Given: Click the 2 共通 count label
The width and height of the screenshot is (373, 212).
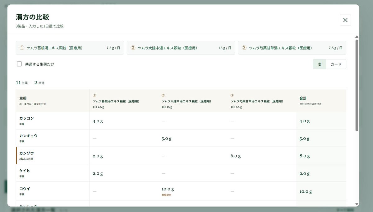Looking at the screenshot, I should point(39,83).
